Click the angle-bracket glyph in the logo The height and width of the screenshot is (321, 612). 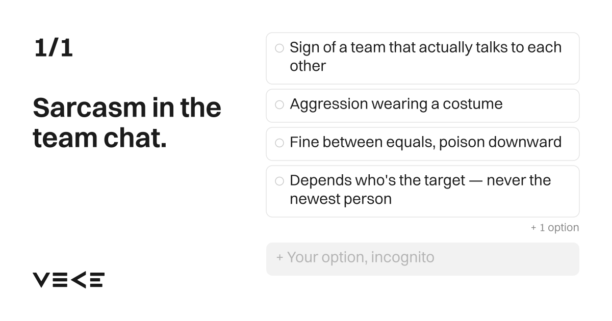click(x=78, y=280)
